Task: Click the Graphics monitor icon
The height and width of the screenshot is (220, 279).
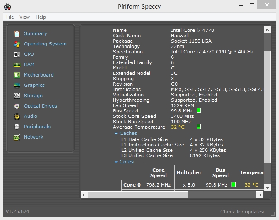Action: 17,85
